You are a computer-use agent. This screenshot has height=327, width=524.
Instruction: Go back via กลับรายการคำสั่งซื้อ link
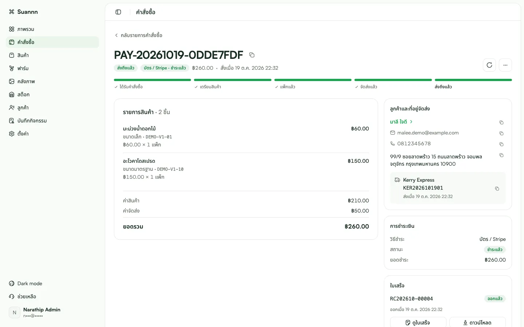pyautogui.click(x=139, y=35)
